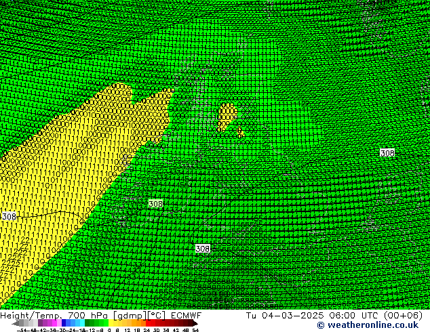This screenshot has width=430, height=332.
Task: Click the bright yellow swatch in the legend
Action: 111,323
